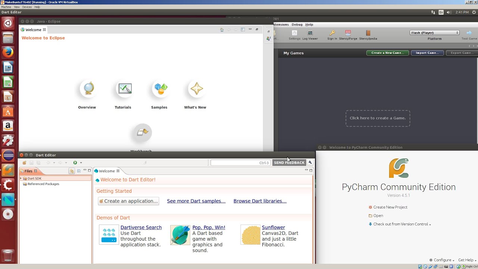478x269 pixels.
Task: Click Dartiverse Search demo thumbnail
Action: [x=109, y=235]
